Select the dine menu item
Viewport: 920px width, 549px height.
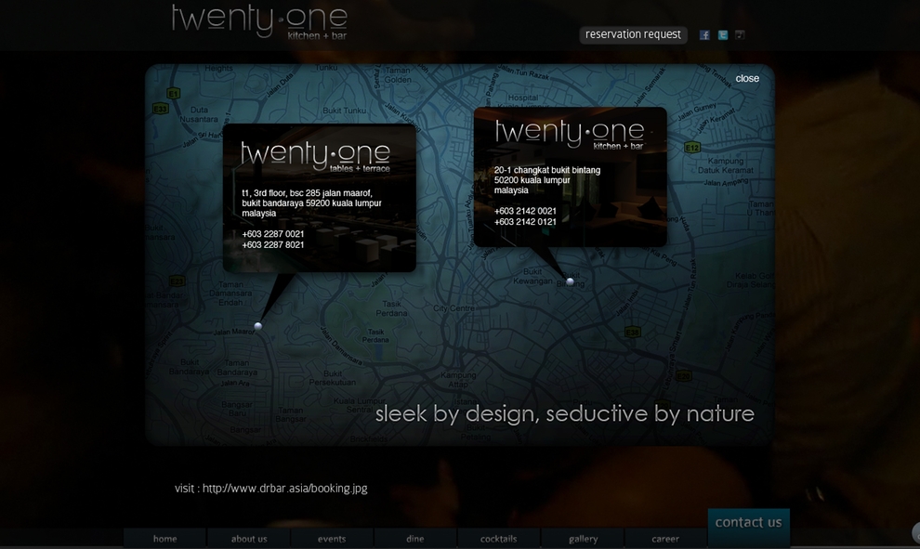[415, 539]
